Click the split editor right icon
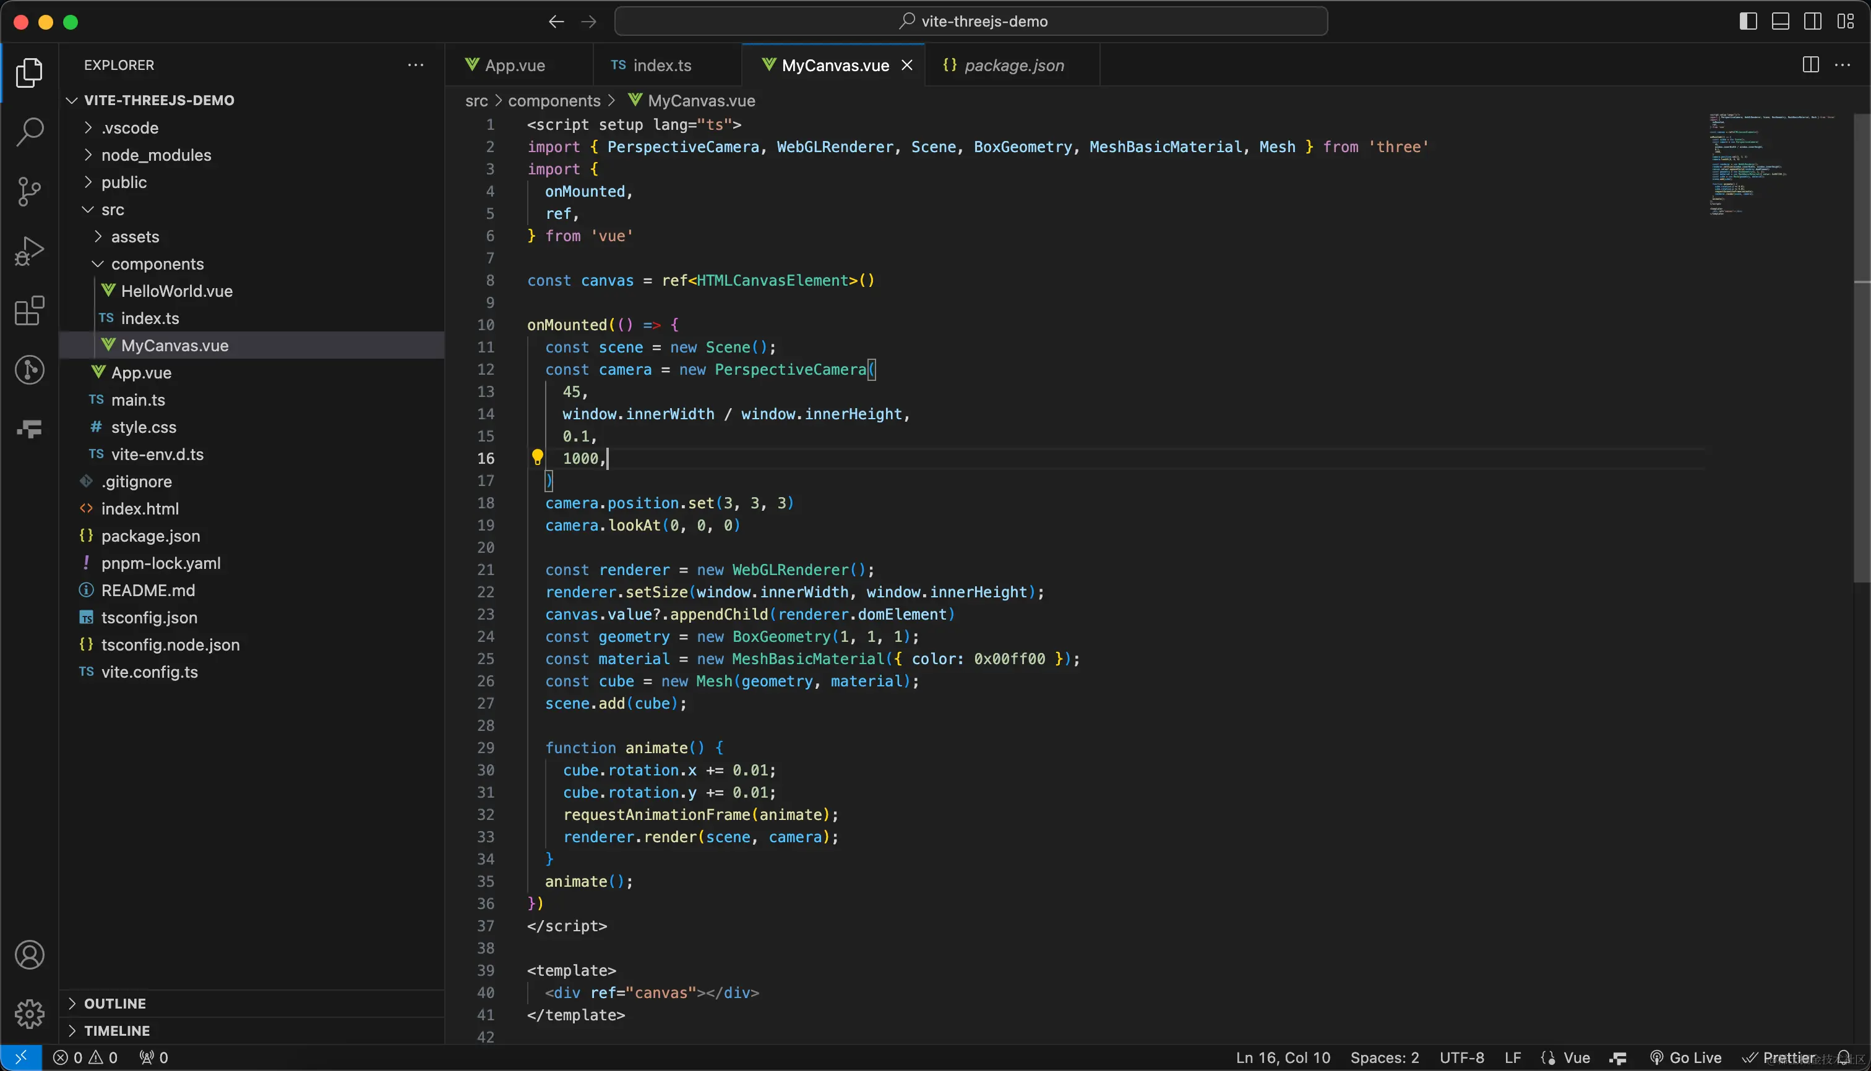This screenshot has height=1071, width=1871. tap(1810, 65)
